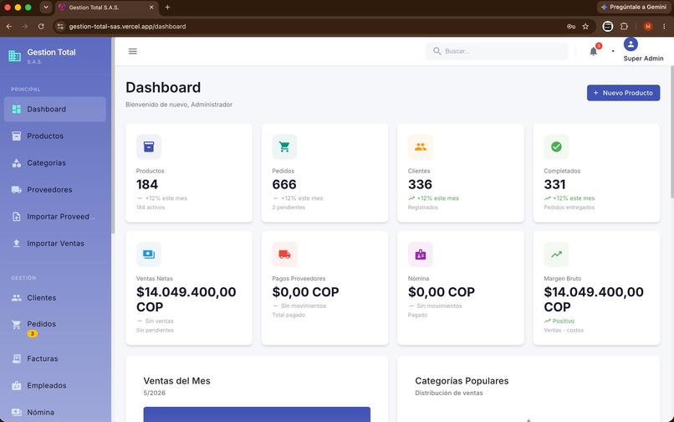Image resolution: width=674 pixels, height=422 pixels.
Task: Open Clientes label in sidebar
Action: coord(41,297)
